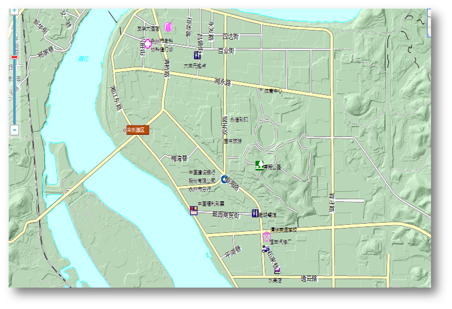
Task: Click restaurant icon beside 老胡餐馆
Action: tap(255, 213)
